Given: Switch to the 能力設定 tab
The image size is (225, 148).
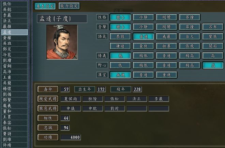Looking at the screenshot, I should tap(69, 6).
